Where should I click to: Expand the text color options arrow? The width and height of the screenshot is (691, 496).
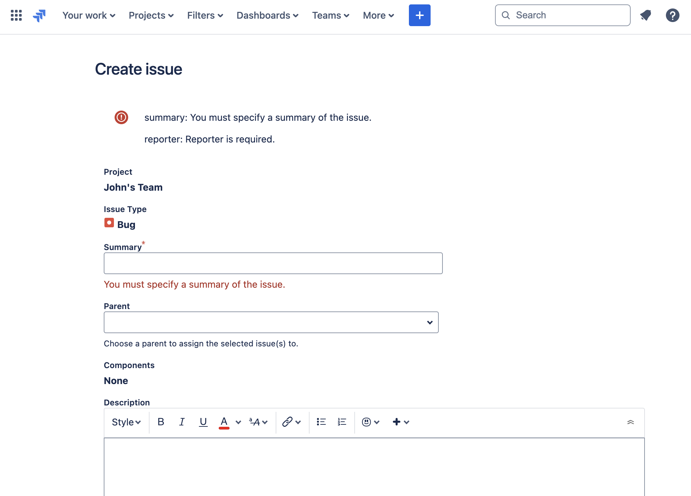pyautogui.click(x=238, y=422)
